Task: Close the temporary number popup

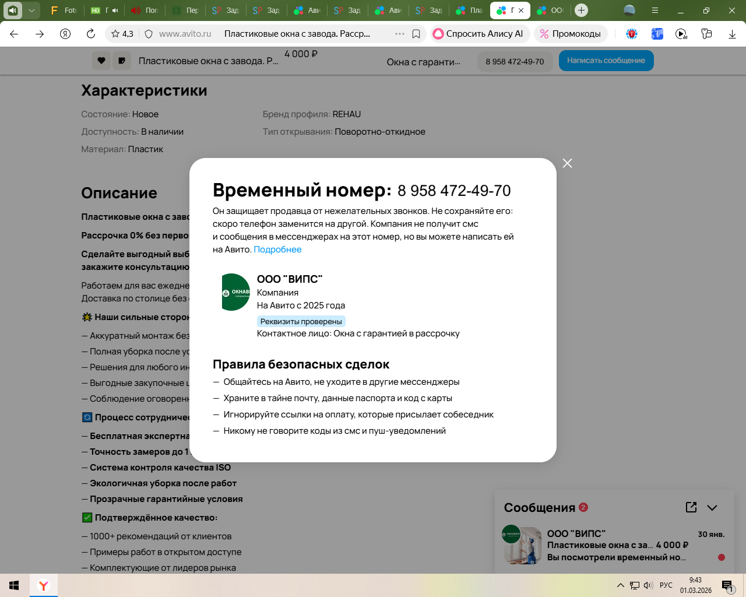Action: coord(567,163)
